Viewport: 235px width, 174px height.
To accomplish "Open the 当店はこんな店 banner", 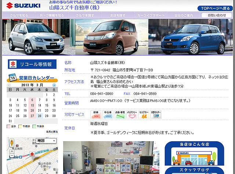I will click(x=194, y=153).
